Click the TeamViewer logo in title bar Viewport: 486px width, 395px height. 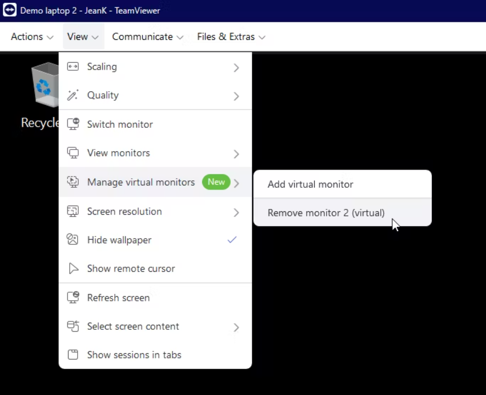pyautogui.click(x=10, y=10)
